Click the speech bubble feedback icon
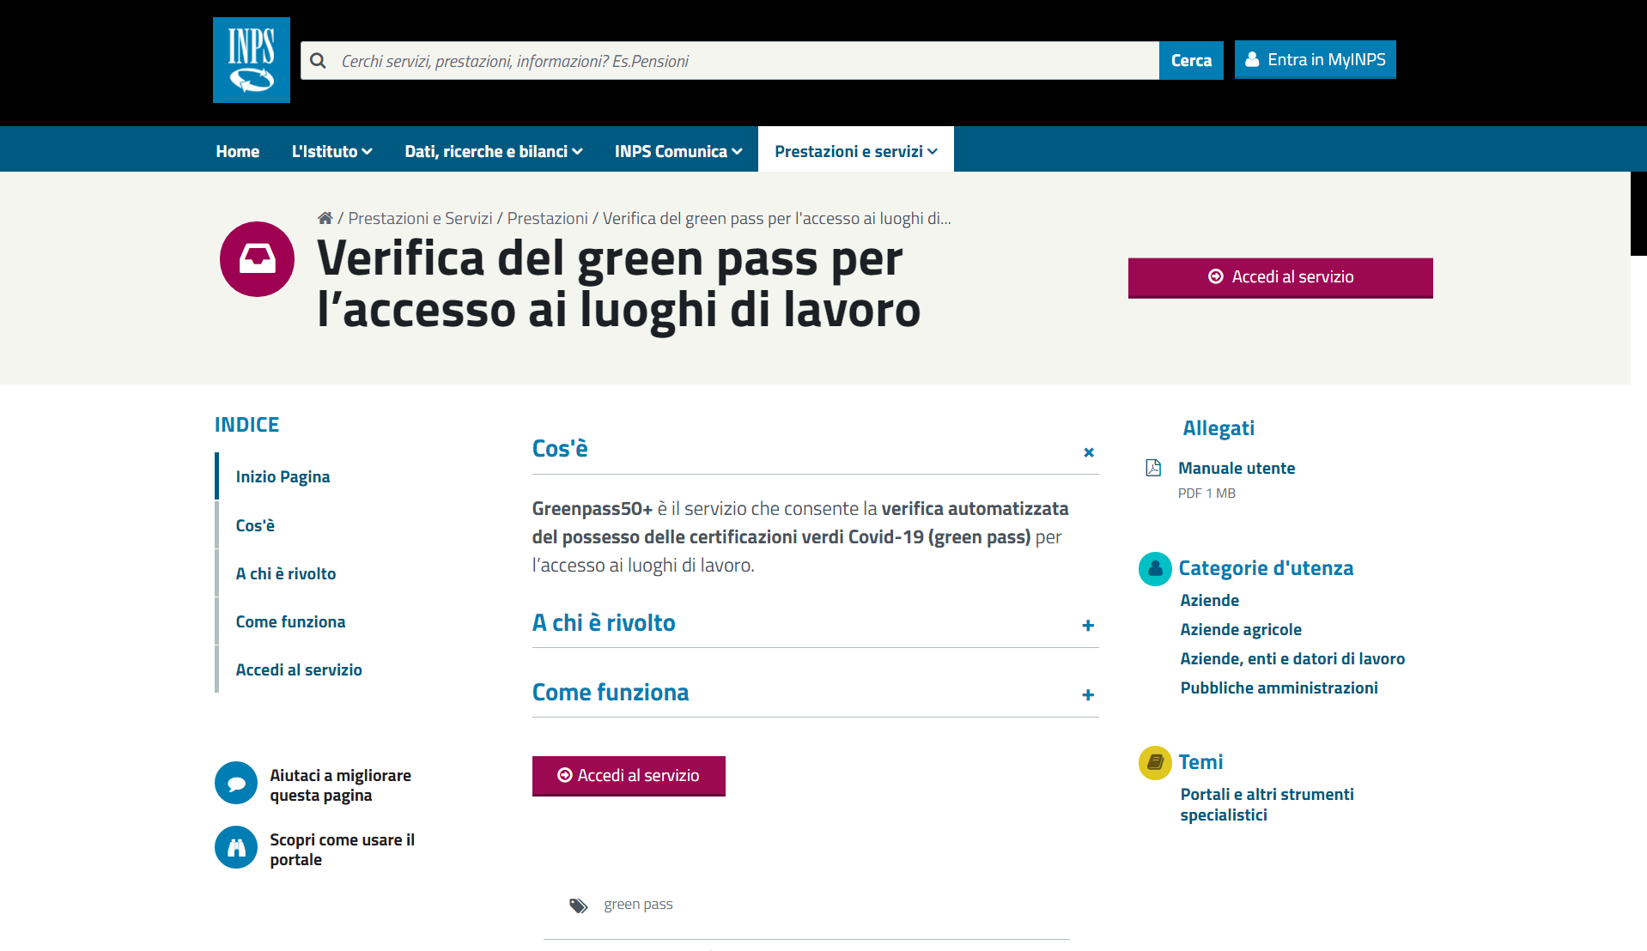1647x951 pixels. [235, 783]
